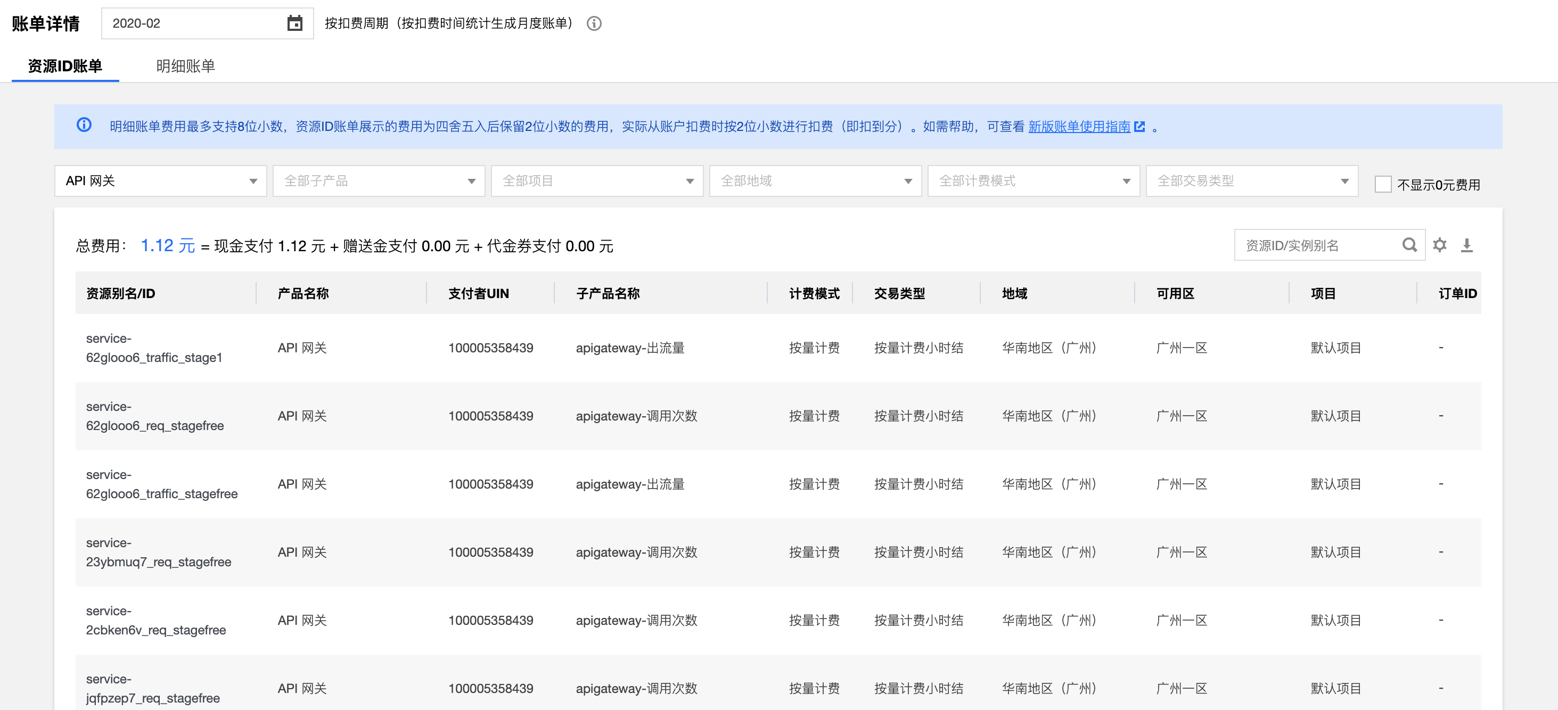Click the 子产品名称 column header

click(608, 293)
